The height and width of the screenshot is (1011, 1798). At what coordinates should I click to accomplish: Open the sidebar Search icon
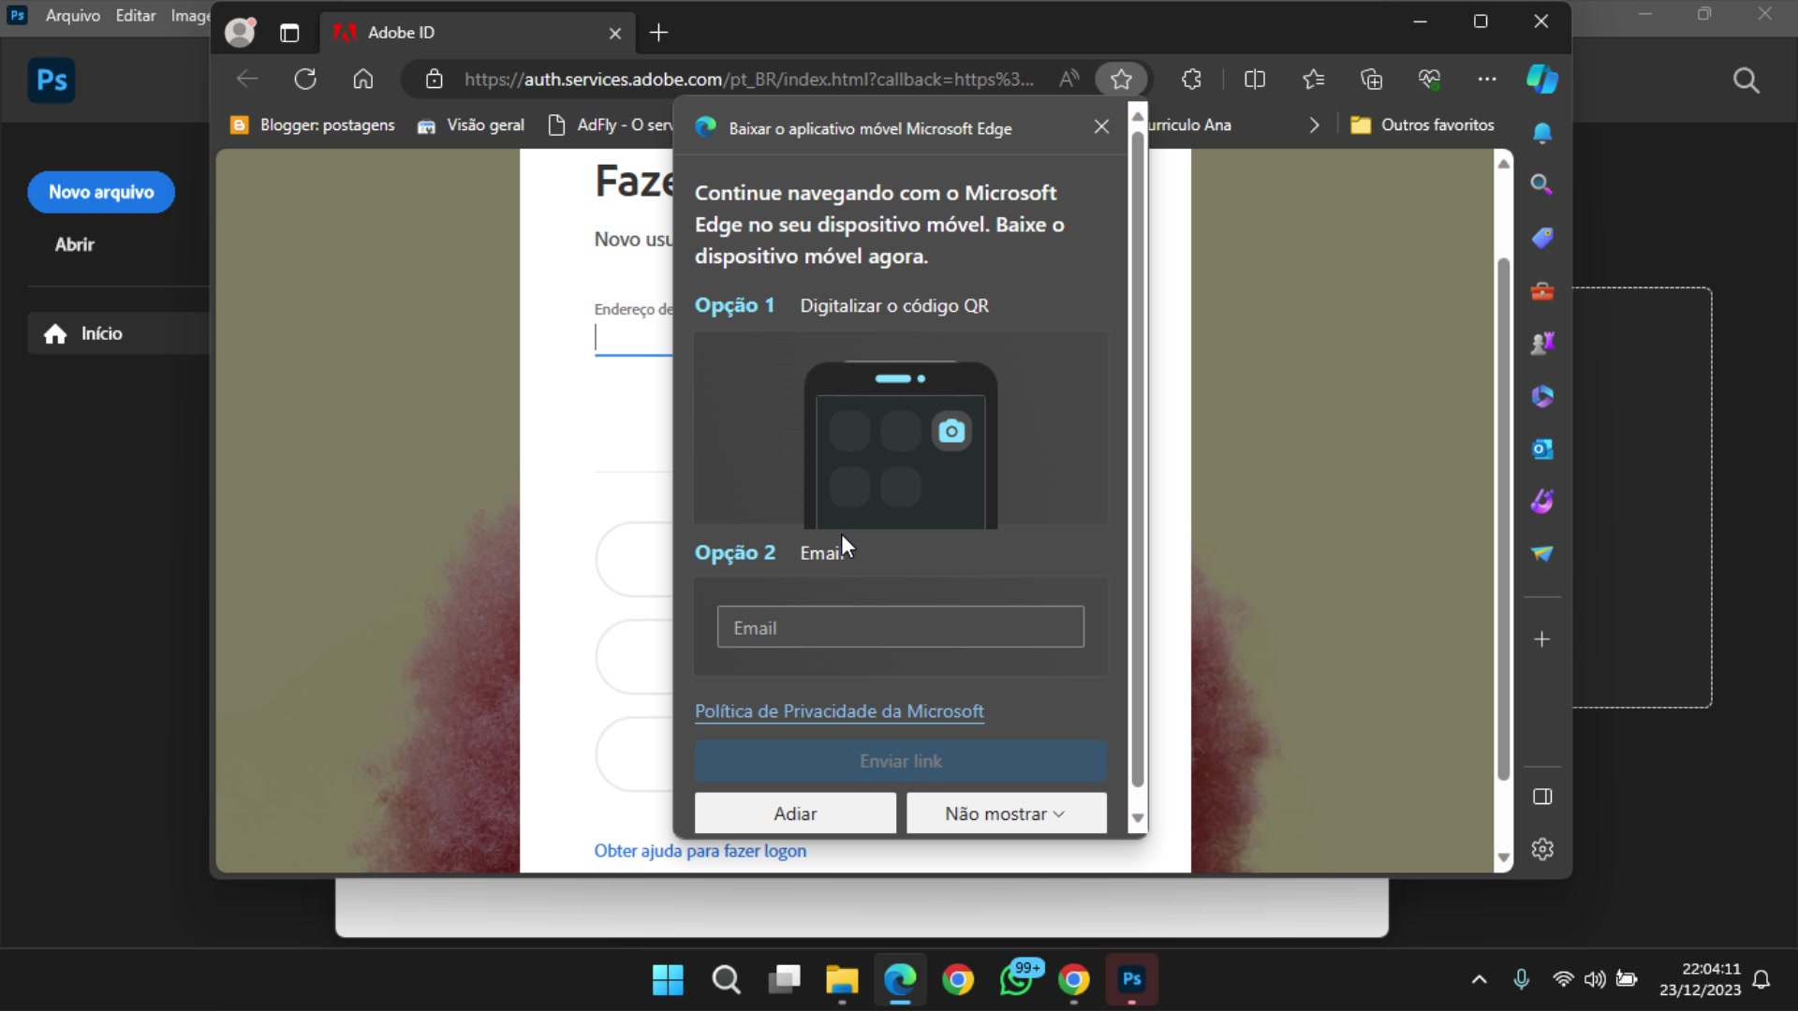1542,184
